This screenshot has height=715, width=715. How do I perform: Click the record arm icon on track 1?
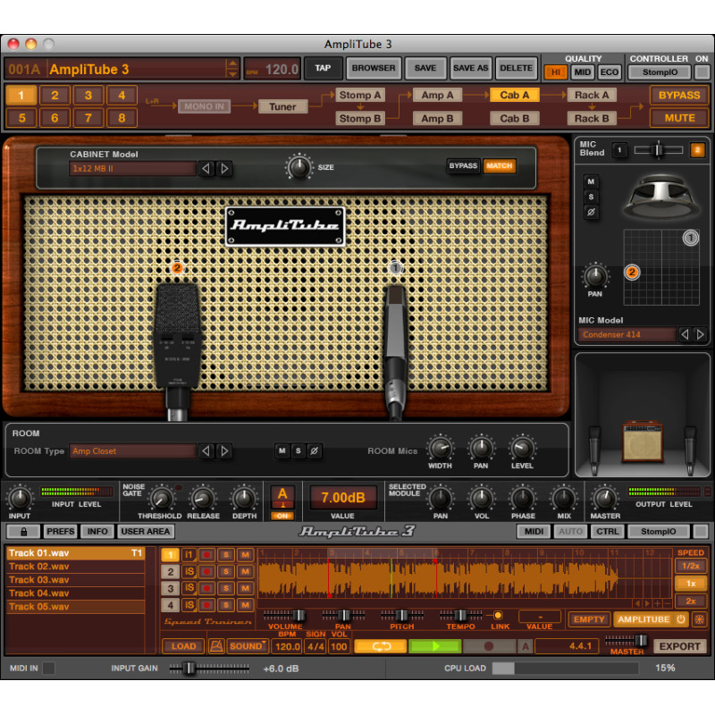pyautogui.click(x=207, y=555)
